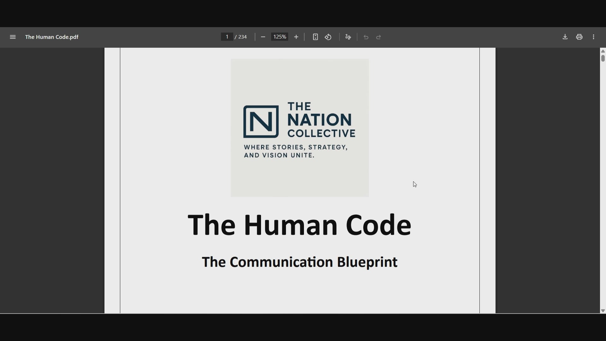Screen dimensions: 606x341
Task: Click The Human Code title heading
Action: [299, 225]
